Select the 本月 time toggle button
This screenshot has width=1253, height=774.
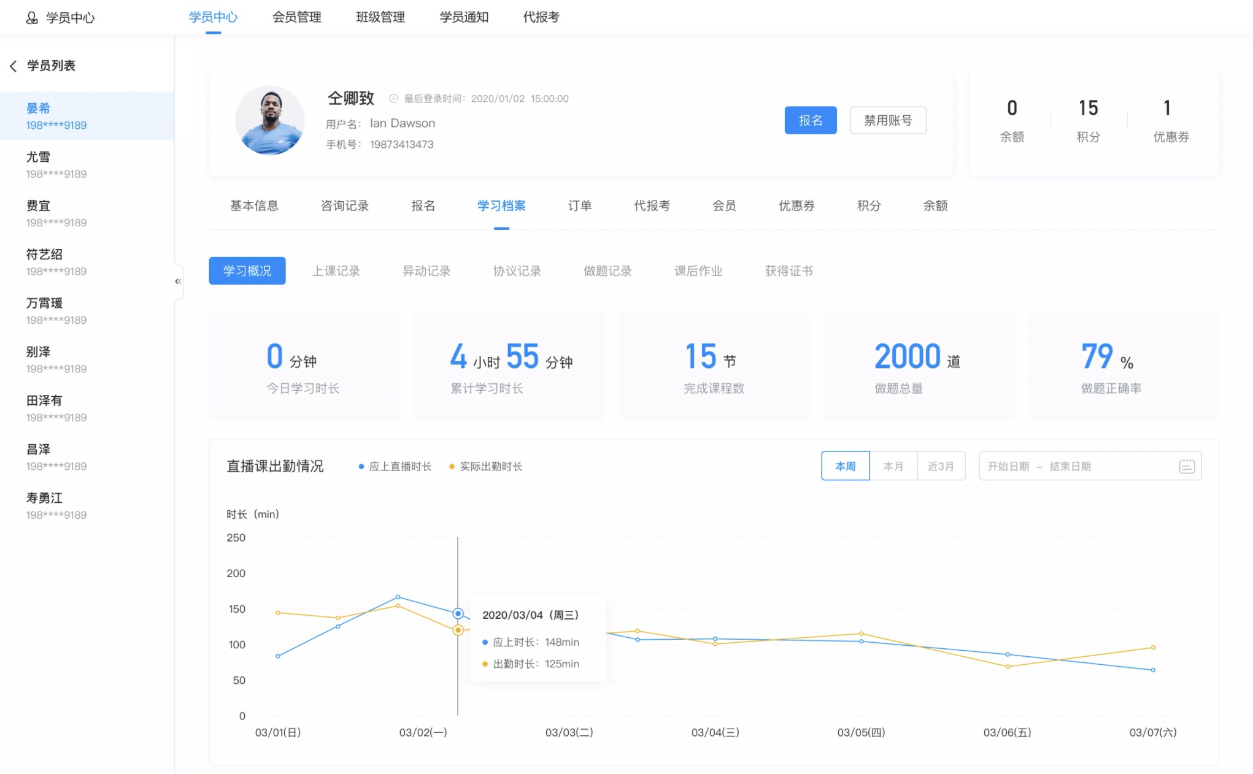[892, 466]
